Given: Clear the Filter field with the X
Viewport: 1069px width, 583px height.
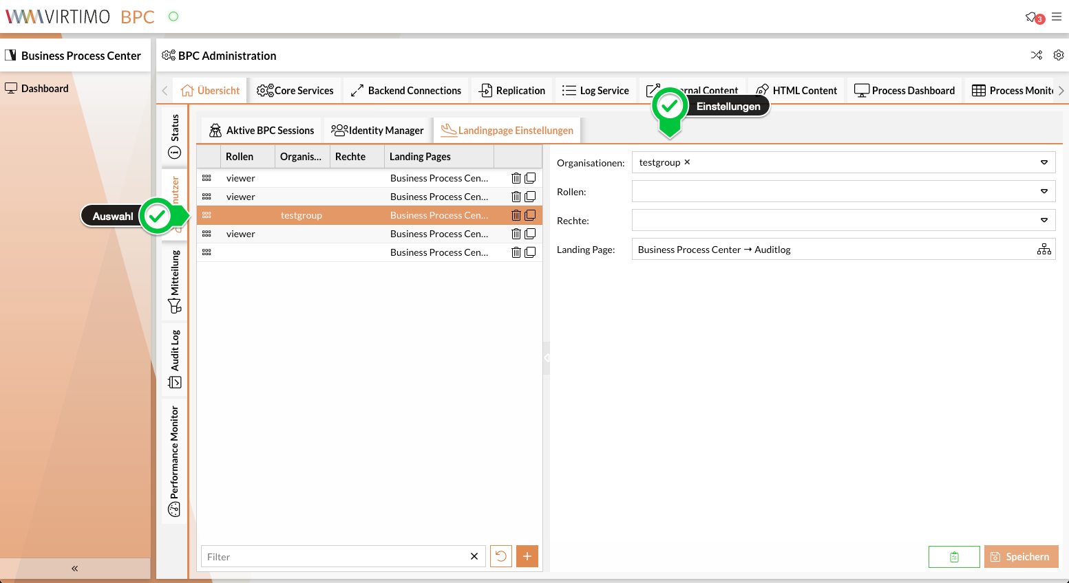Looking at the screenshot, I should [474, 556].
